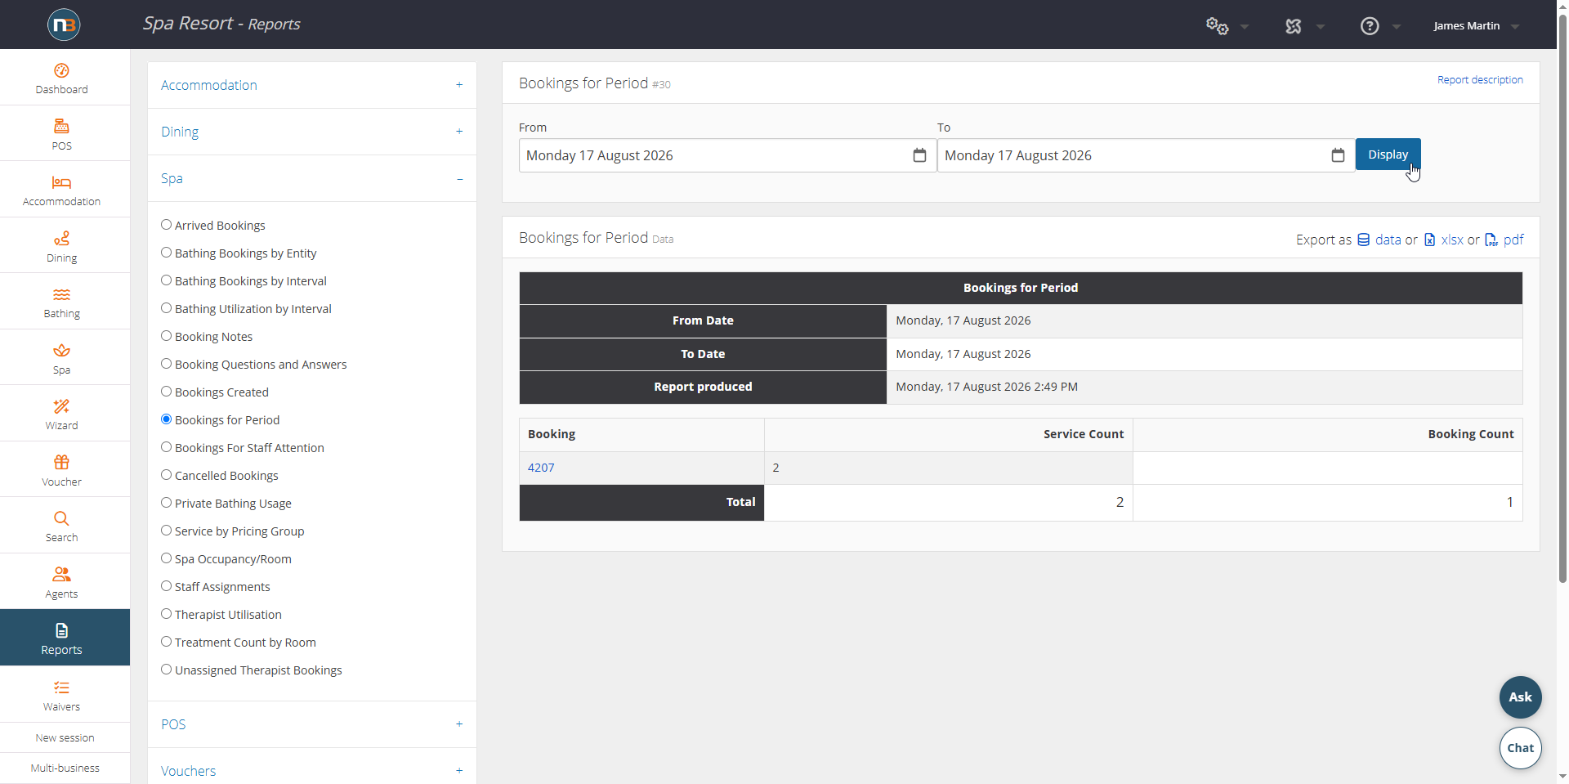Export report using the xlsx icon
Image resolution: width=1569 pixels, height=784 pixels.
click(x=1429, y=240)
